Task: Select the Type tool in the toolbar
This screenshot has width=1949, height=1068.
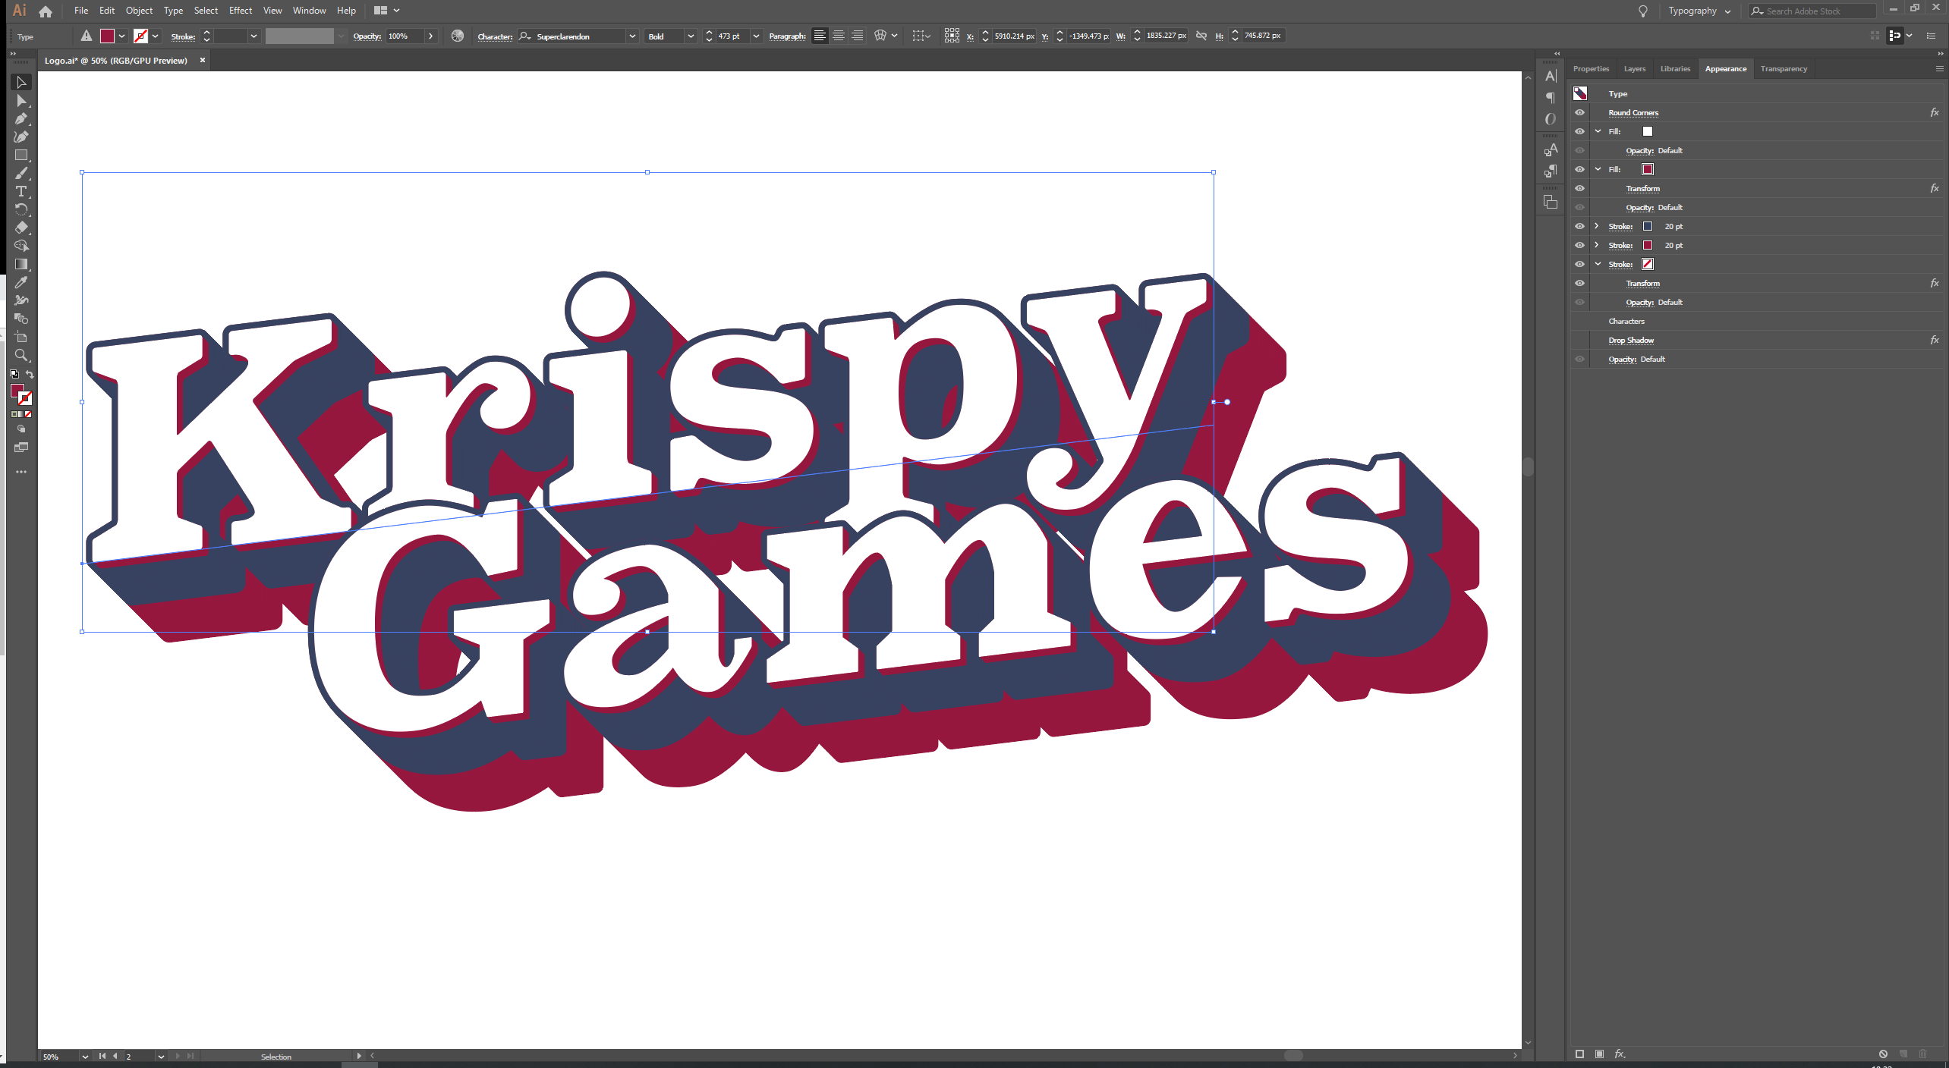Action: pyautogui.click(x=21, y=191)
